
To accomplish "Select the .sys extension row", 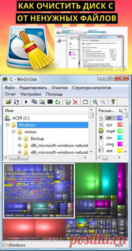I will tap(110, 125).
